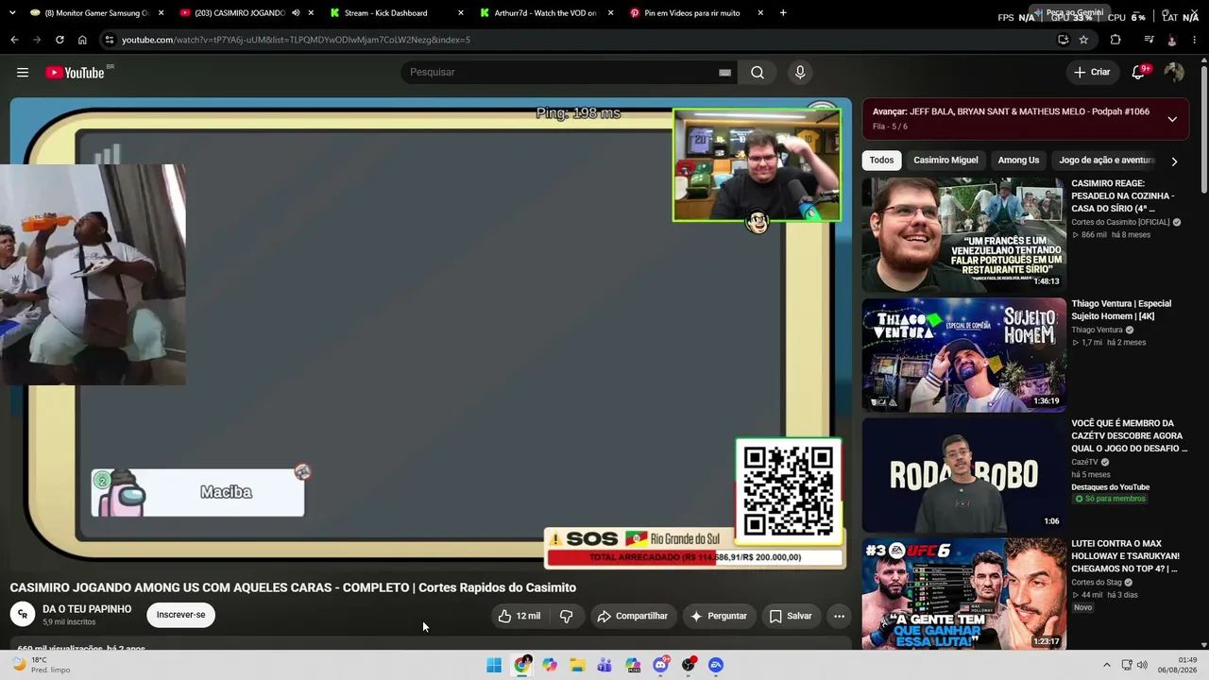Open Microsoft Teams from the taskbar
The height and width of the screenshot is (680, 1209).
coord(604,665)
